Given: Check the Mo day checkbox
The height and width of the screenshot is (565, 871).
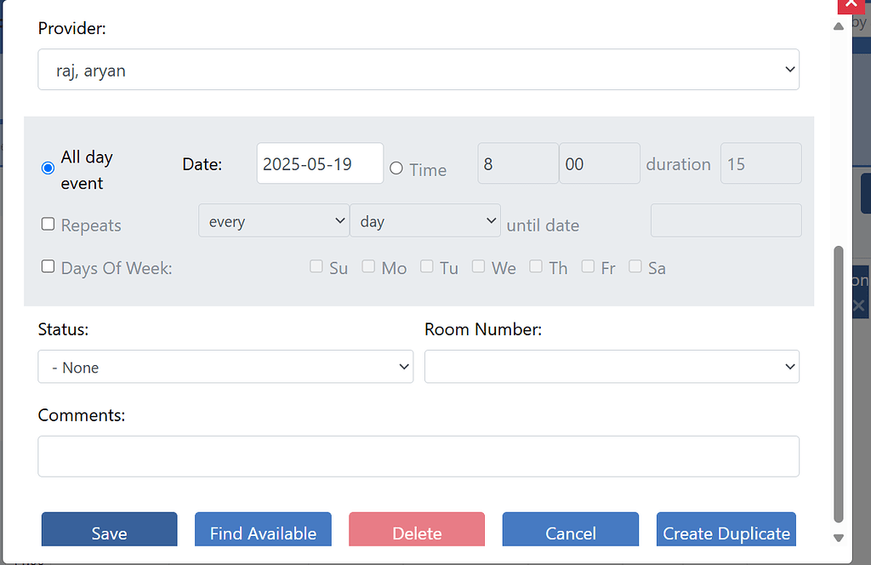Looking at the screenshot, I should click(368, 267).
